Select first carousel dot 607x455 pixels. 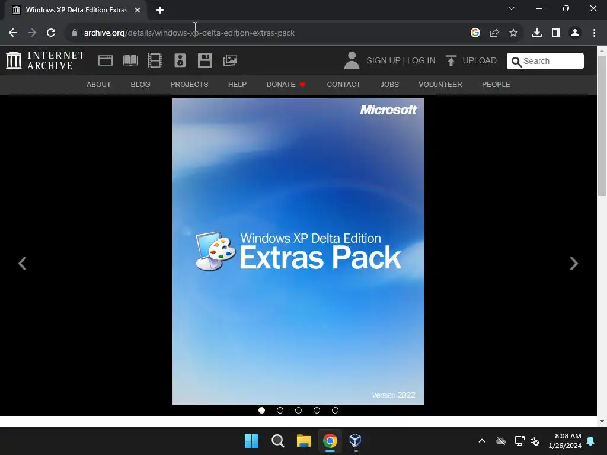[261, 410]
